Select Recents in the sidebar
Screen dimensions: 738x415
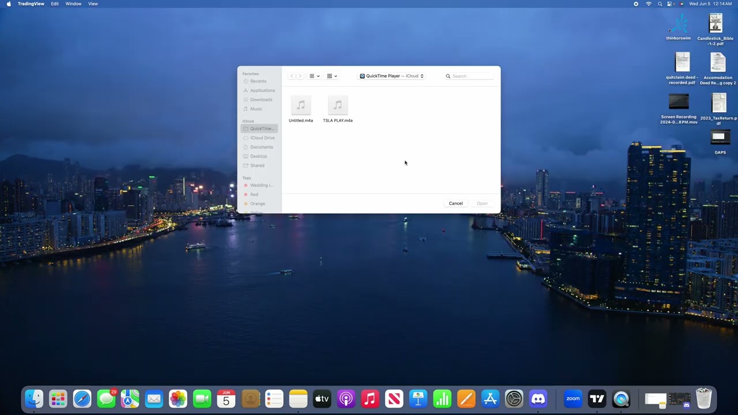point(259,81)
